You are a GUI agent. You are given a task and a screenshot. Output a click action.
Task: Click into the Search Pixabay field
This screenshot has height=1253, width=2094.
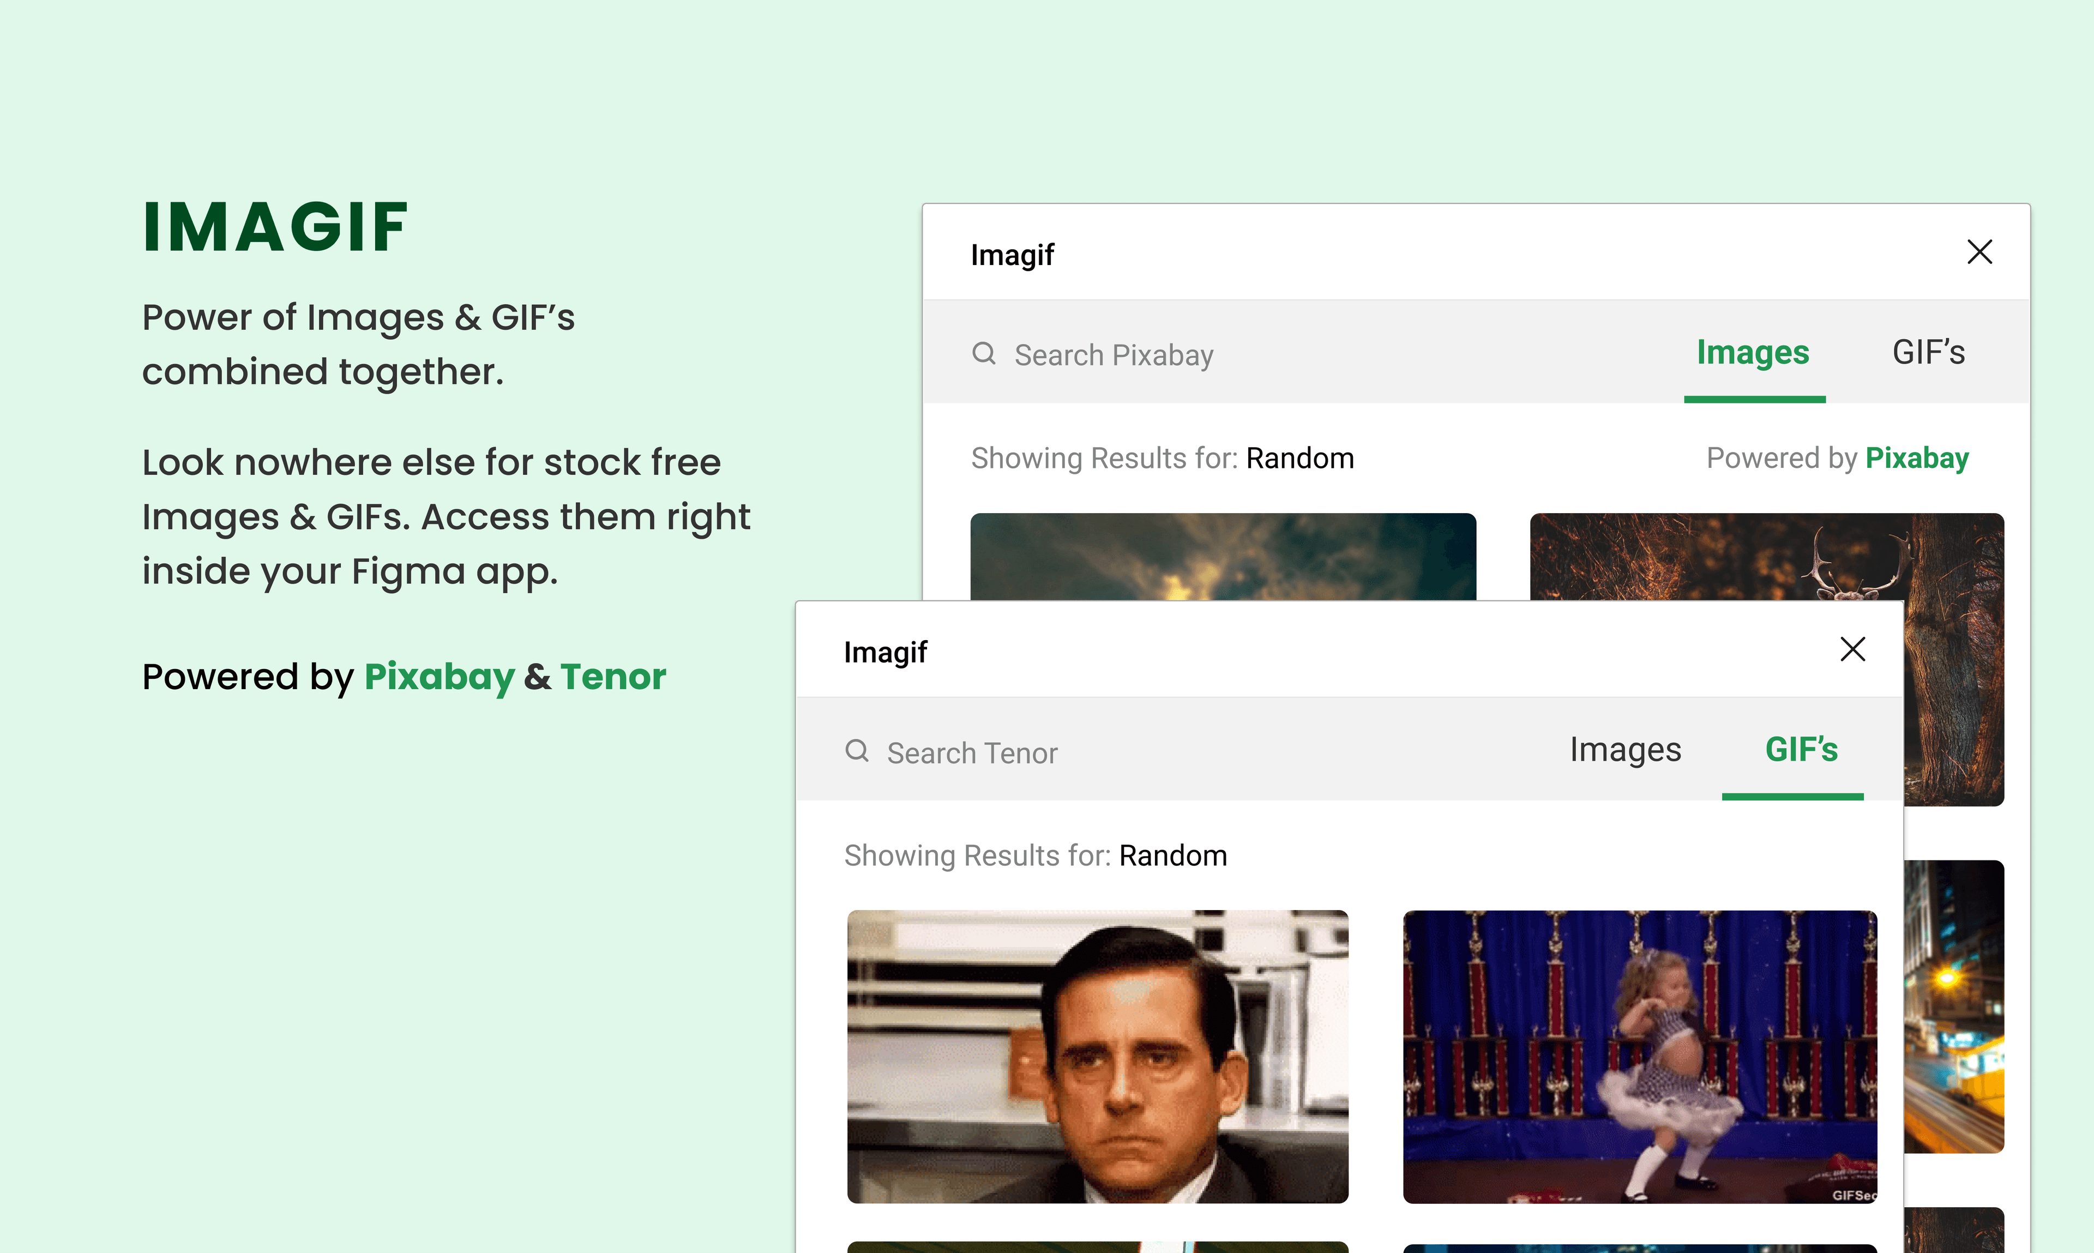pyautogui.click(x=1115, y=356)
